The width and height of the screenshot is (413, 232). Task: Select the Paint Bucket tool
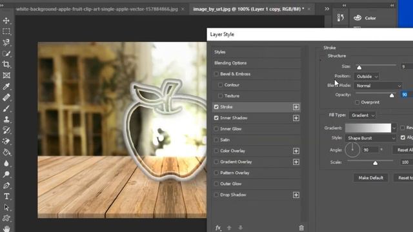click(x=6, y=152)
